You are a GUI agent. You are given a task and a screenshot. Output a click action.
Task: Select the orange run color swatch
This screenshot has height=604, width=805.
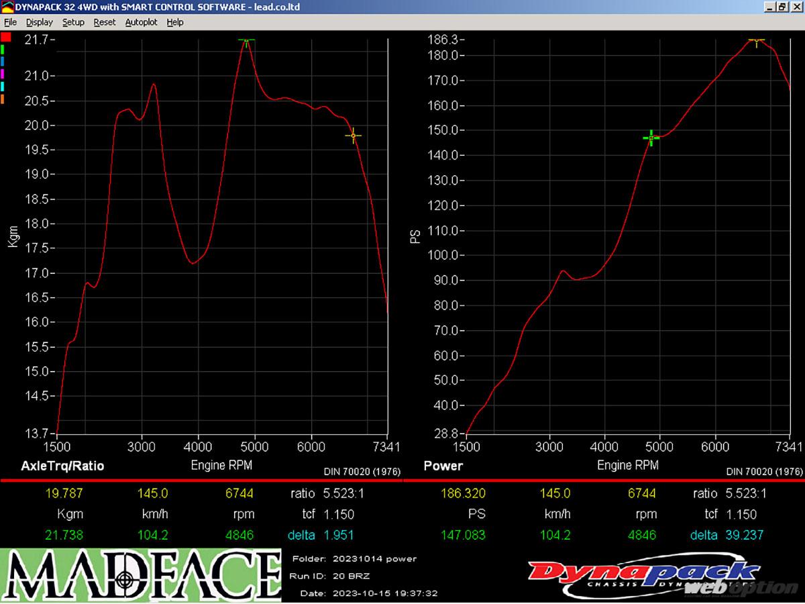(x=3, y=99)
